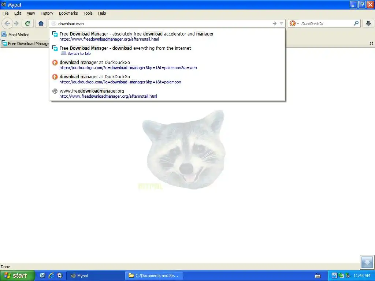The image size is (375, 281).
Task: Launch Windows Media Player from quick launch
Action: tap(60, 276)
